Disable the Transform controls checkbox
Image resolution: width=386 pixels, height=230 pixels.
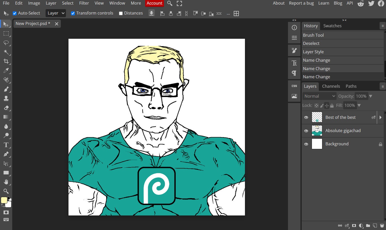click(73, 13)
